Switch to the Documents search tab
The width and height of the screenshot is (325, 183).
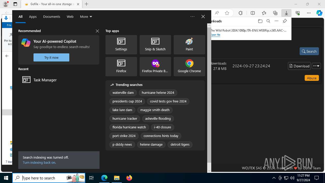(52, 17)
